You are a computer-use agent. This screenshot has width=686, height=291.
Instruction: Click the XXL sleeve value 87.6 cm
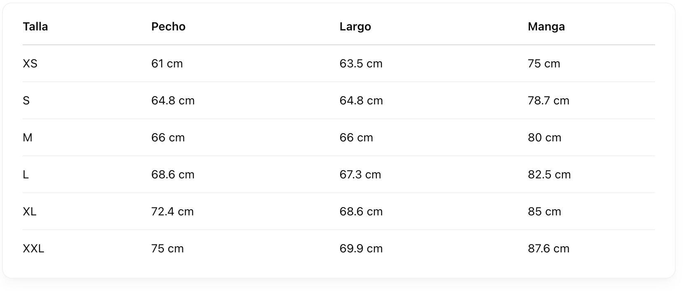pyautogui.click(x=548, y=249)
